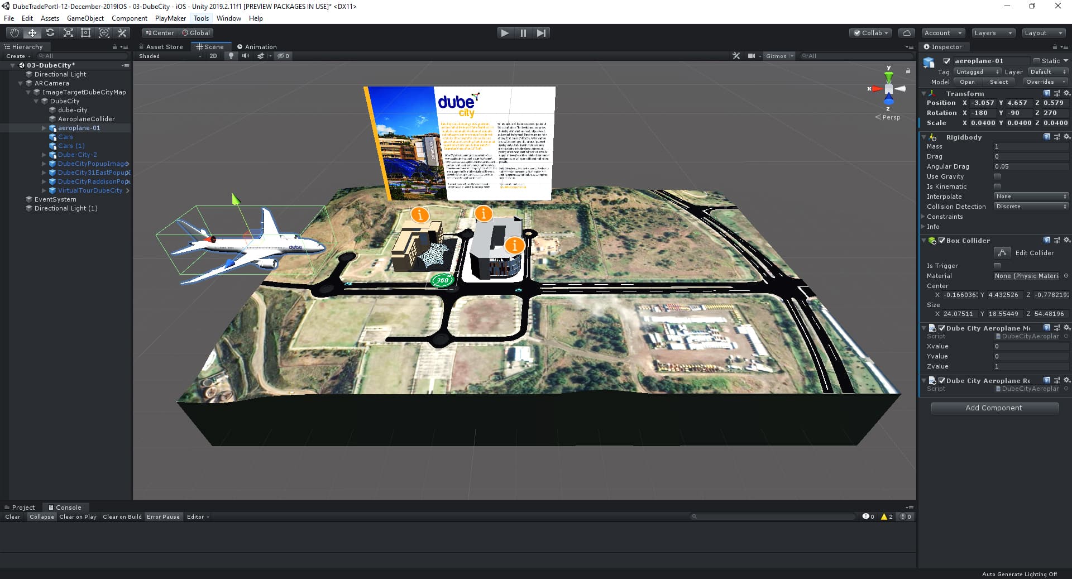Click the green 360 tour marker
This screenshot has height=579, width=1072.
(x=443, y=280)
